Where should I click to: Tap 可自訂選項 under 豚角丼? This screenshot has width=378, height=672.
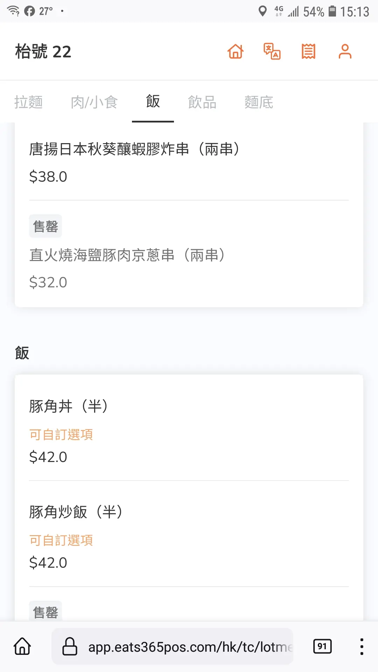61,435
